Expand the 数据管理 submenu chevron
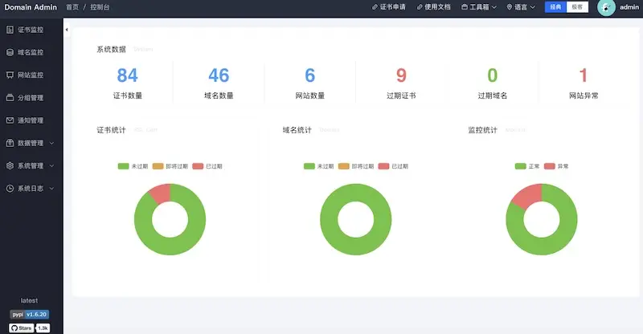 pos(51,143)
